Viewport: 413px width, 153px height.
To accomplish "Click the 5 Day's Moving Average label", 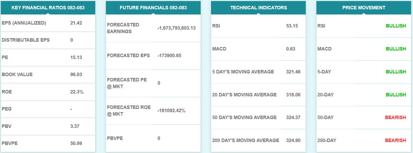I will point(243,72).
